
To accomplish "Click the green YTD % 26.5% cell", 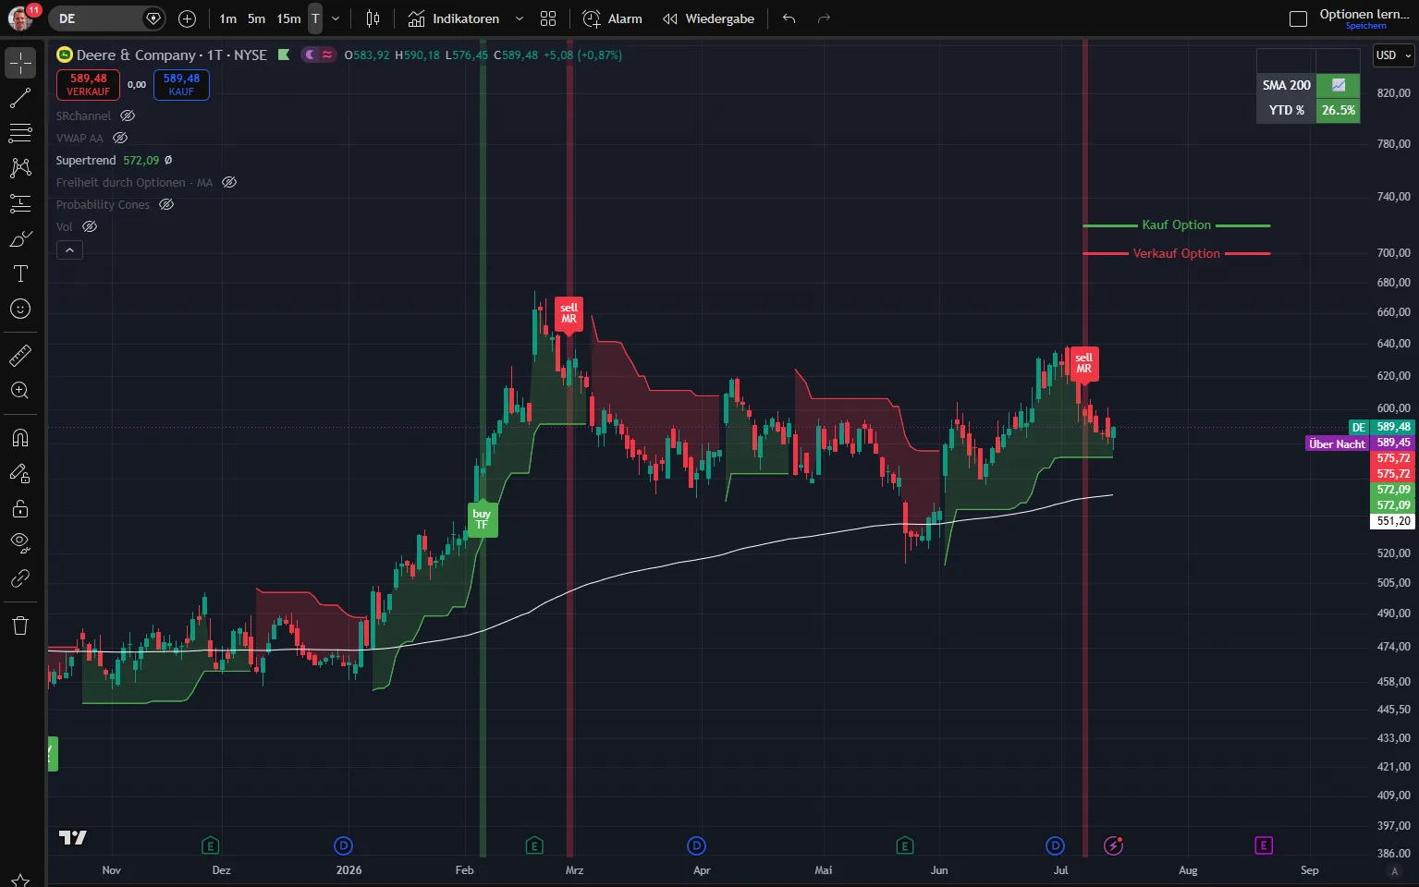I will tap(1339, 110).
